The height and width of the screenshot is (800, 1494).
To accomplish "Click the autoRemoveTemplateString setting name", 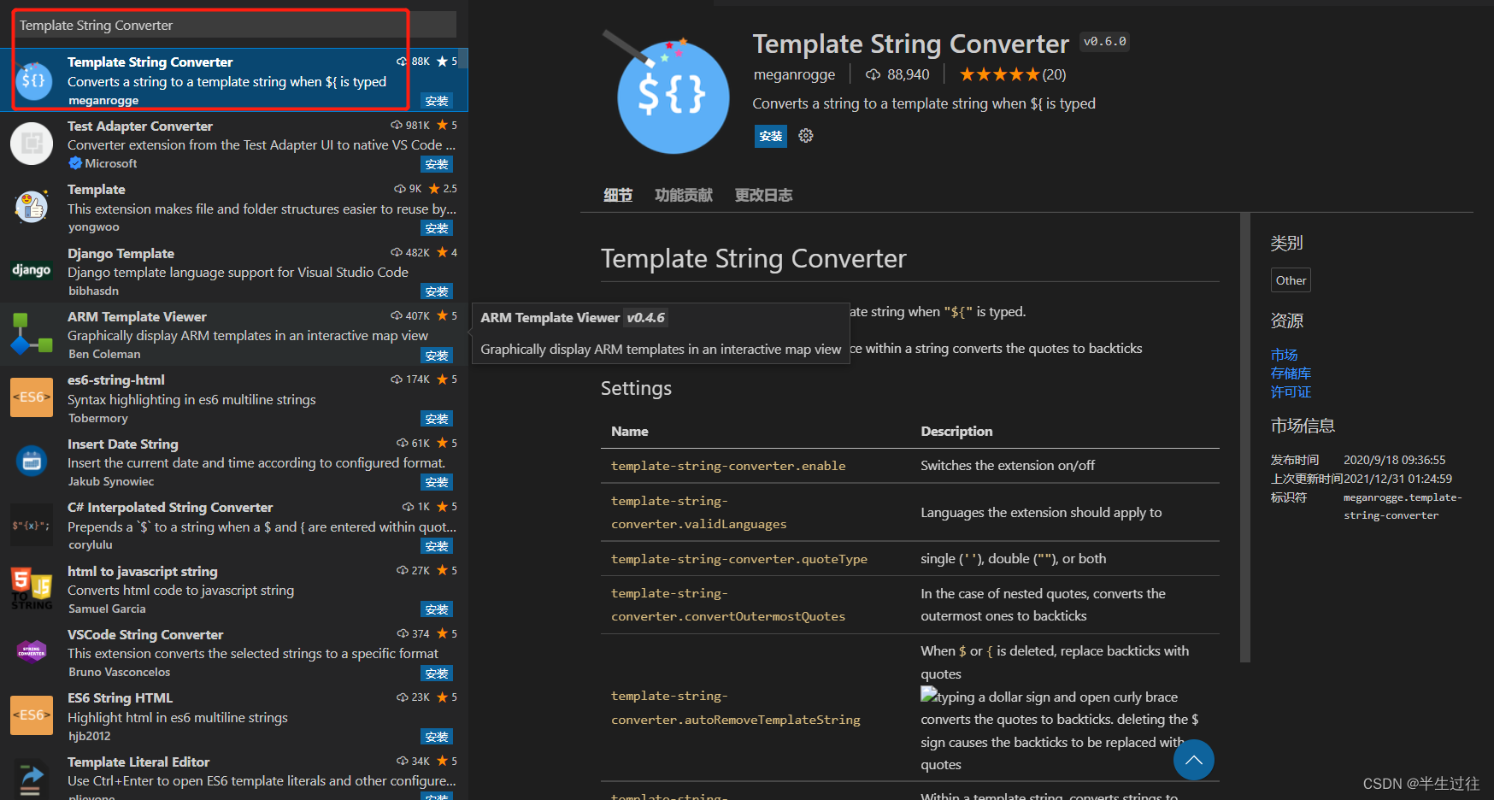I will [x=736, y=708].
